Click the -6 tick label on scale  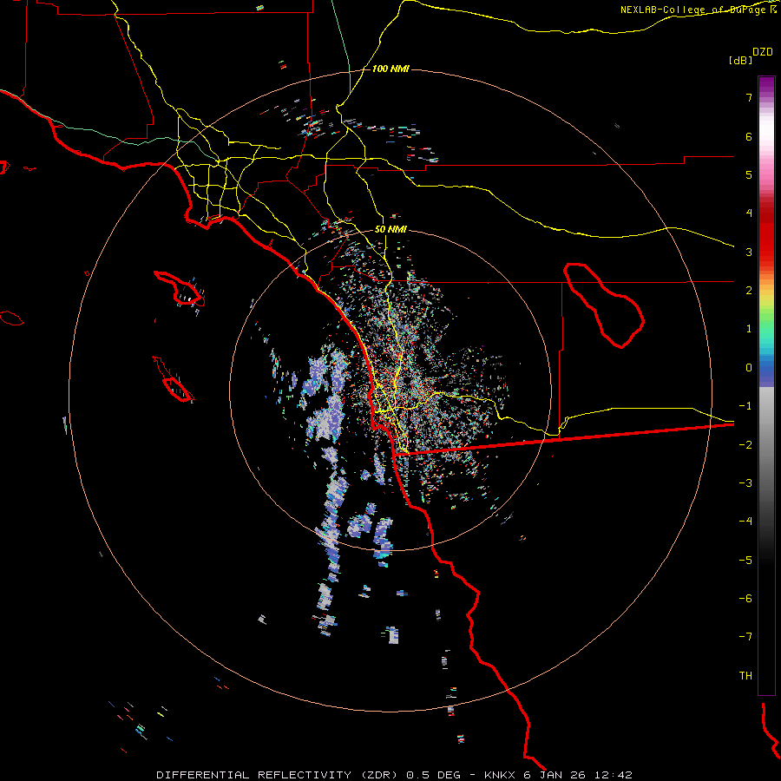tap(745, 599)
